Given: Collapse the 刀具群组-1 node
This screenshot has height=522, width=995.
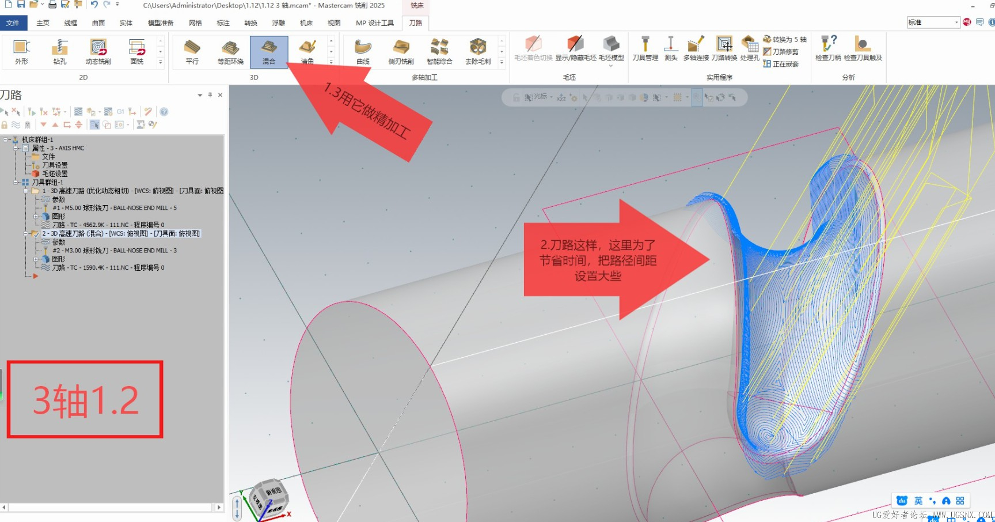Looking at the screenshot, I should [16, 182].
